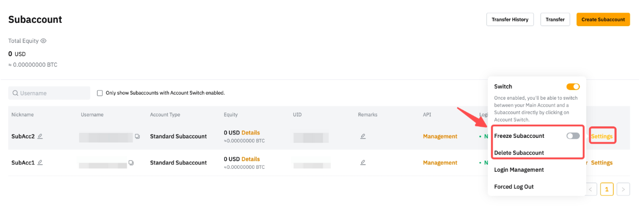Copy SubAcc2 username icon
The height and width of the screenshot is (224, 639).
coord(137,136)
